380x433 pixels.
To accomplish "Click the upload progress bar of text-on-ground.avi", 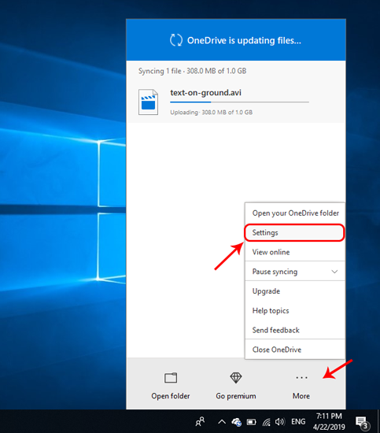I will (239, 102).
